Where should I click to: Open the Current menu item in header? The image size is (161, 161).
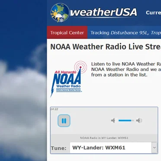(153, 13)
